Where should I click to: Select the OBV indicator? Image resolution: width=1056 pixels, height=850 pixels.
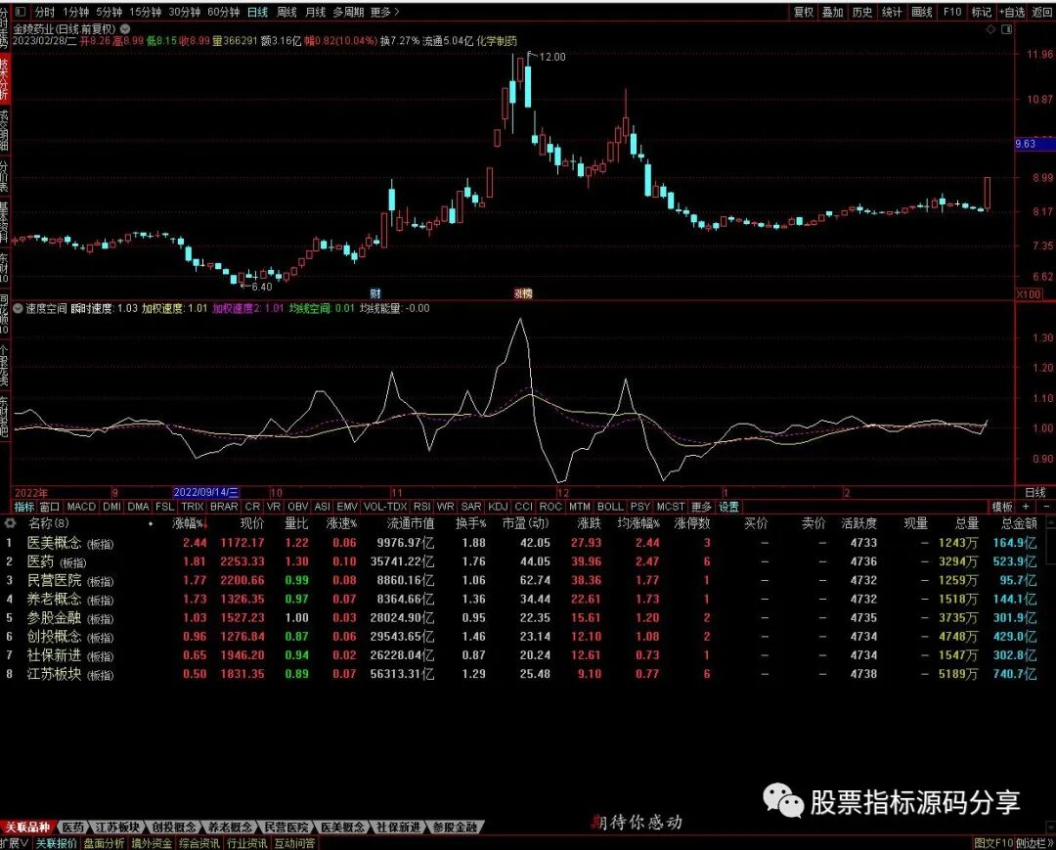coord(297,507)
